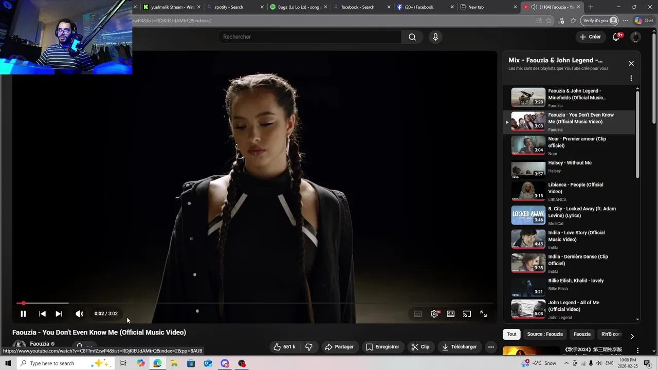Click the Télécharger download button

(460, 347)
